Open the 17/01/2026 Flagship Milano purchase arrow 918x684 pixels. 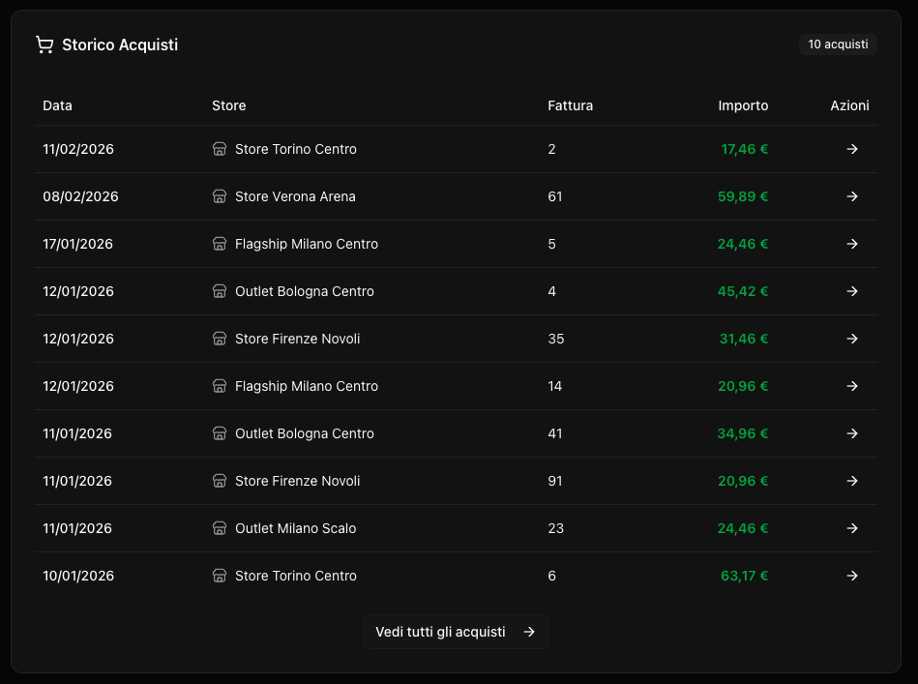[x=852, y=245]
